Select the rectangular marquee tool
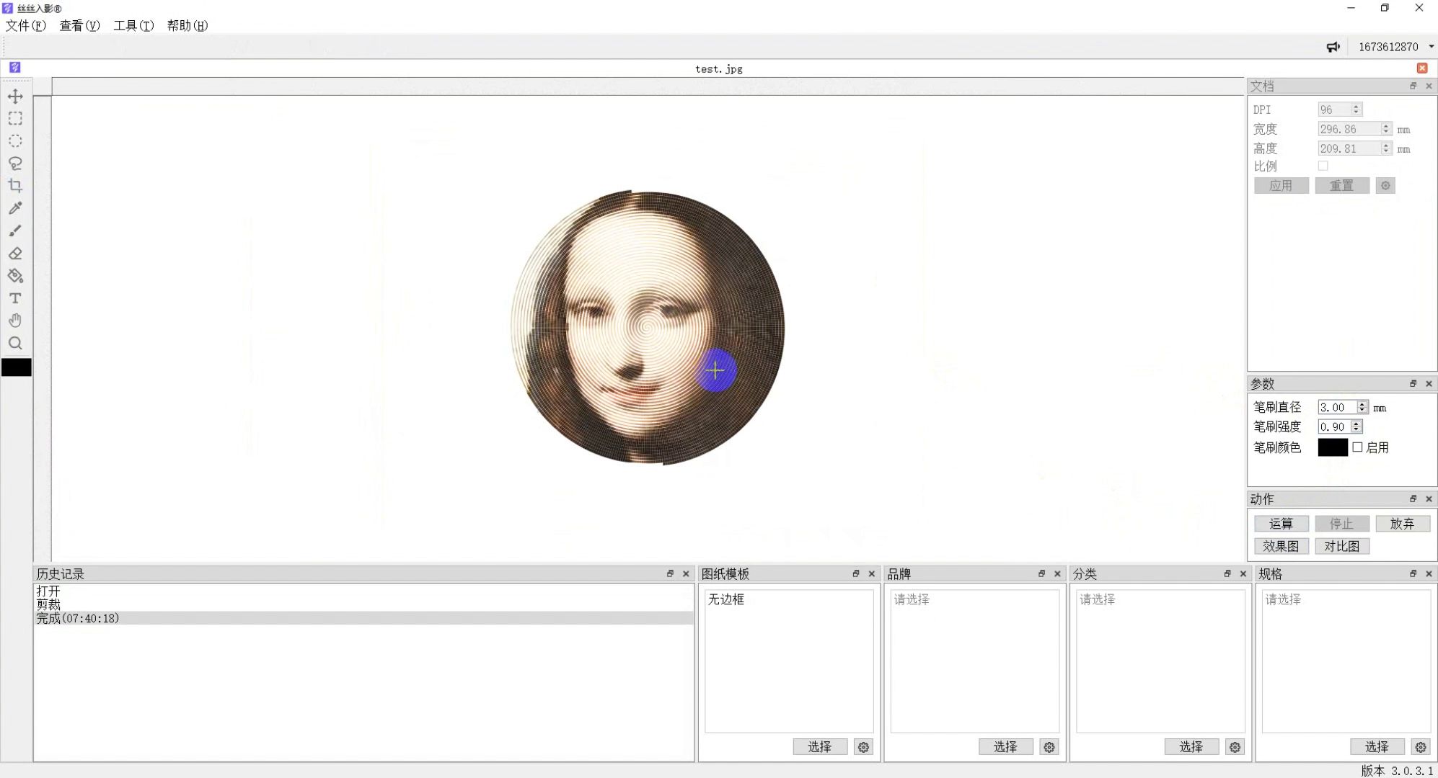This screenshot has width=1438, height=778. [15, 118]
